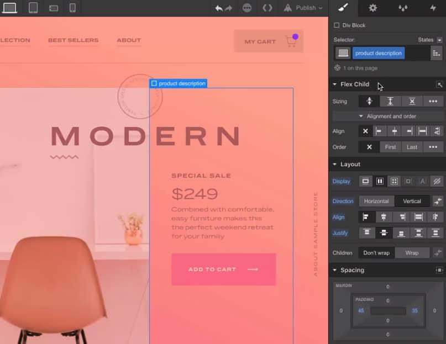Set sizing to don't shrink or grow
Image resolution: width=446 pixels, height=344 pixels.
point(412,101)
